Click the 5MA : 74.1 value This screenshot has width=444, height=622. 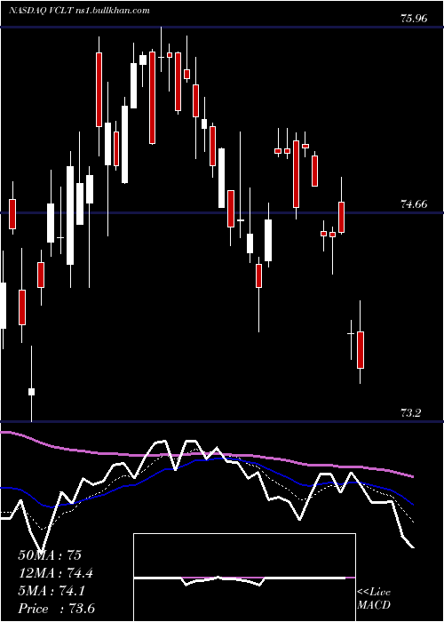(x=52, y=592)
